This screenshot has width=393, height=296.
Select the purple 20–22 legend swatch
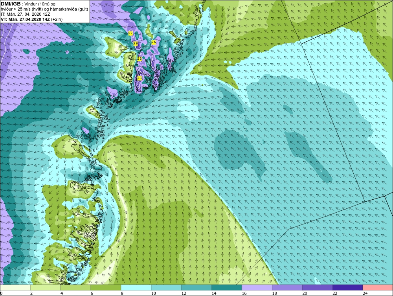(x=317, y=287)
